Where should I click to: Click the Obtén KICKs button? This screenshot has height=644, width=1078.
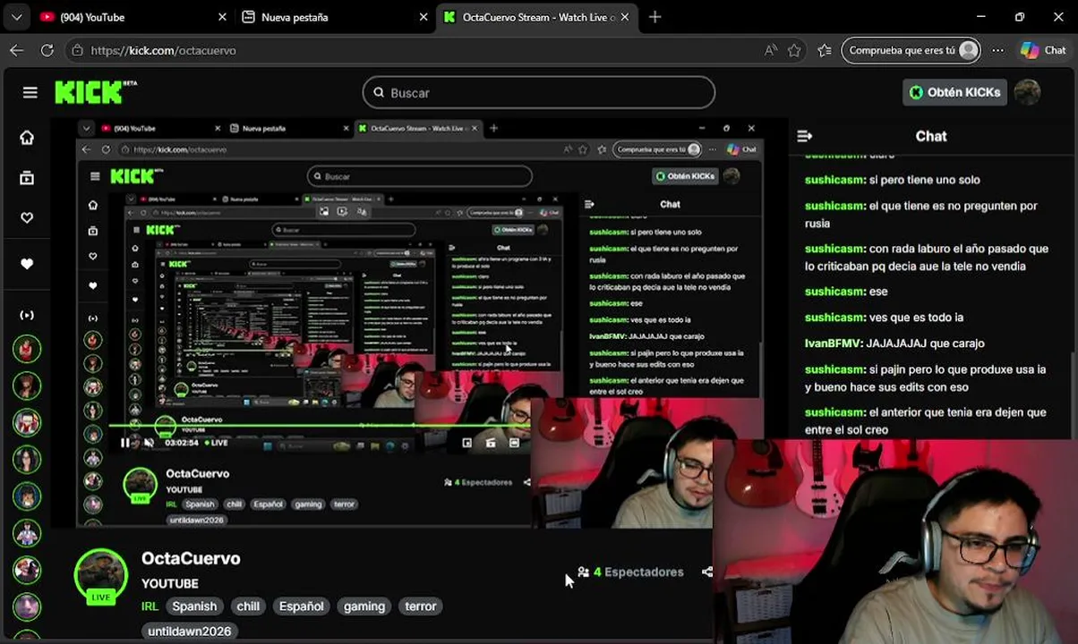(954, 92)
